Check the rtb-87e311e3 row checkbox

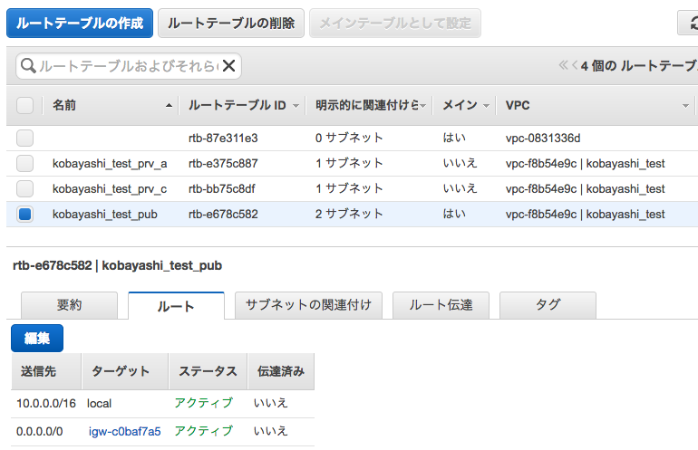coord(25,138)
